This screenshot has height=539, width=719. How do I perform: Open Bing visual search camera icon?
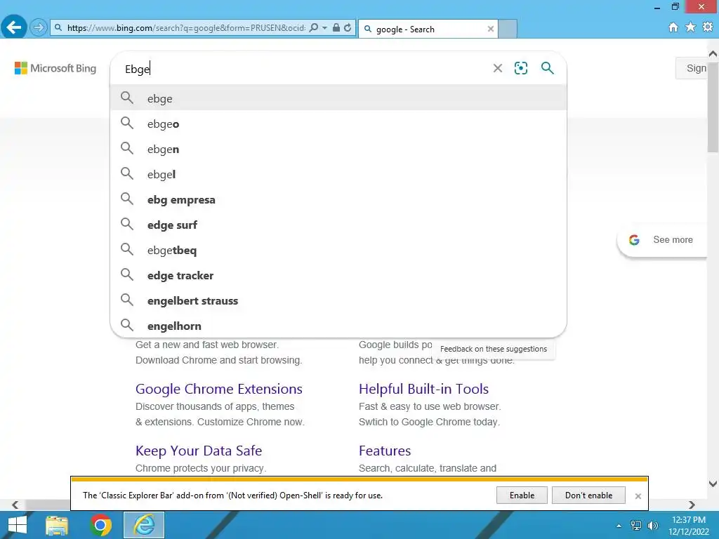pos(521,68)
